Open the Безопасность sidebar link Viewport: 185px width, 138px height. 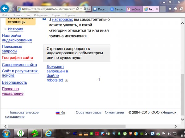tap(14, 82)
